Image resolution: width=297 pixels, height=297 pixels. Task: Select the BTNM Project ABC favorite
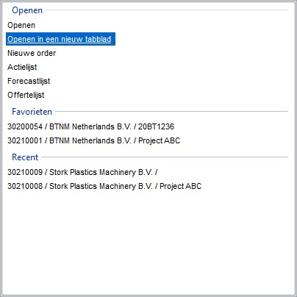(93, 140)
